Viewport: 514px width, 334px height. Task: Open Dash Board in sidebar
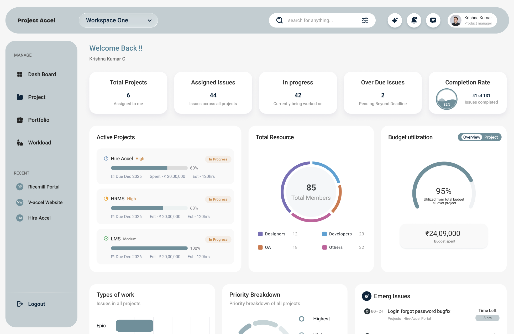tap(42, 74)
